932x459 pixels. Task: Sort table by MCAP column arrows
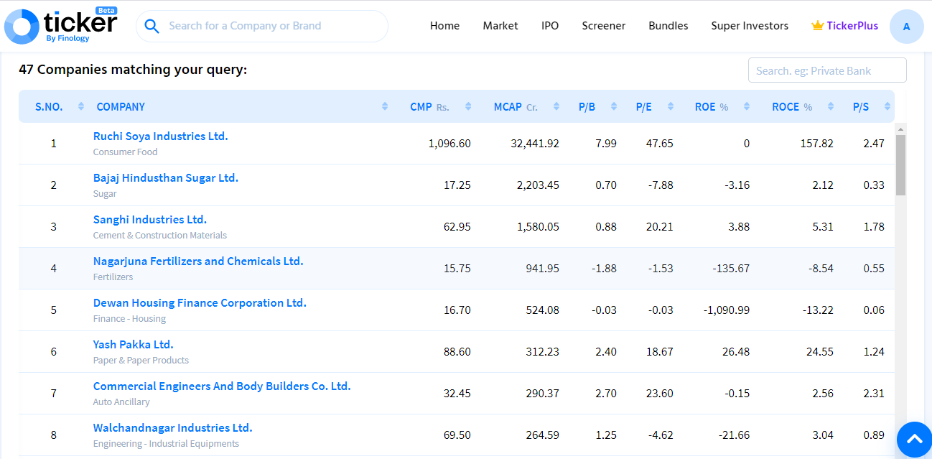[556, 106]
